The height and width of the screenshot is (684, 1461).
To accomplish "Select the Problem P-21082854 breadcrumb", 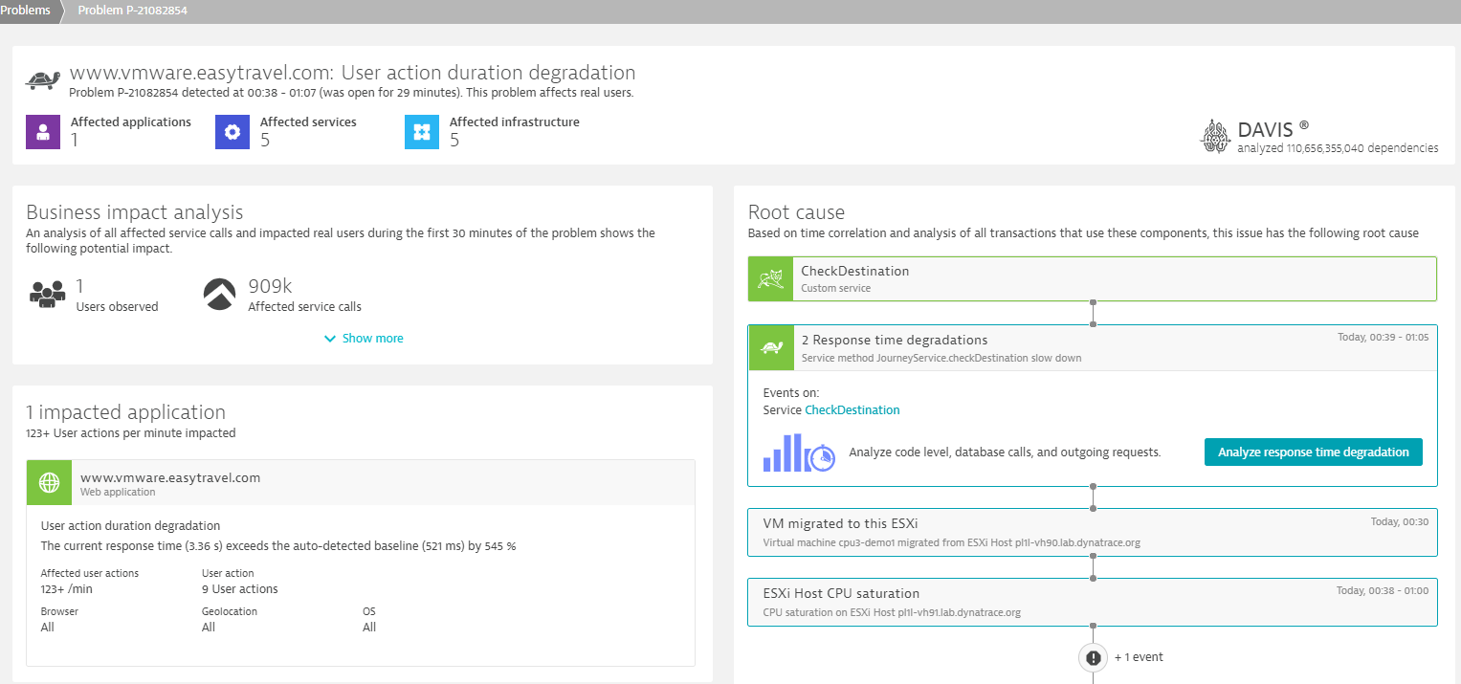I will click(132, 11).
